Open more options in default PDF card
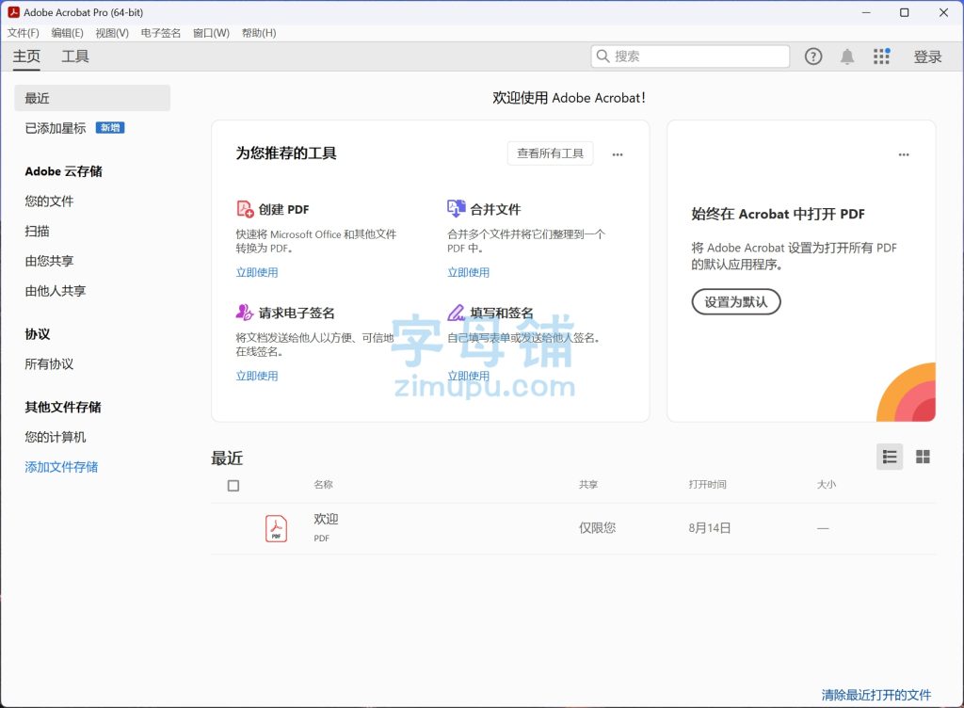 (904, 154)
